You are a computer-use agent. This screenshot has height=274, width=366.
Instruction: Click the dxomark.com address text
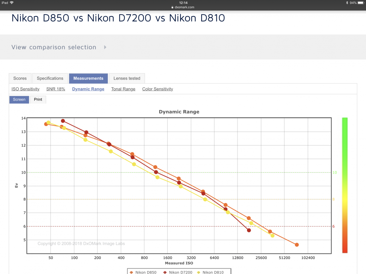point(184,7)
